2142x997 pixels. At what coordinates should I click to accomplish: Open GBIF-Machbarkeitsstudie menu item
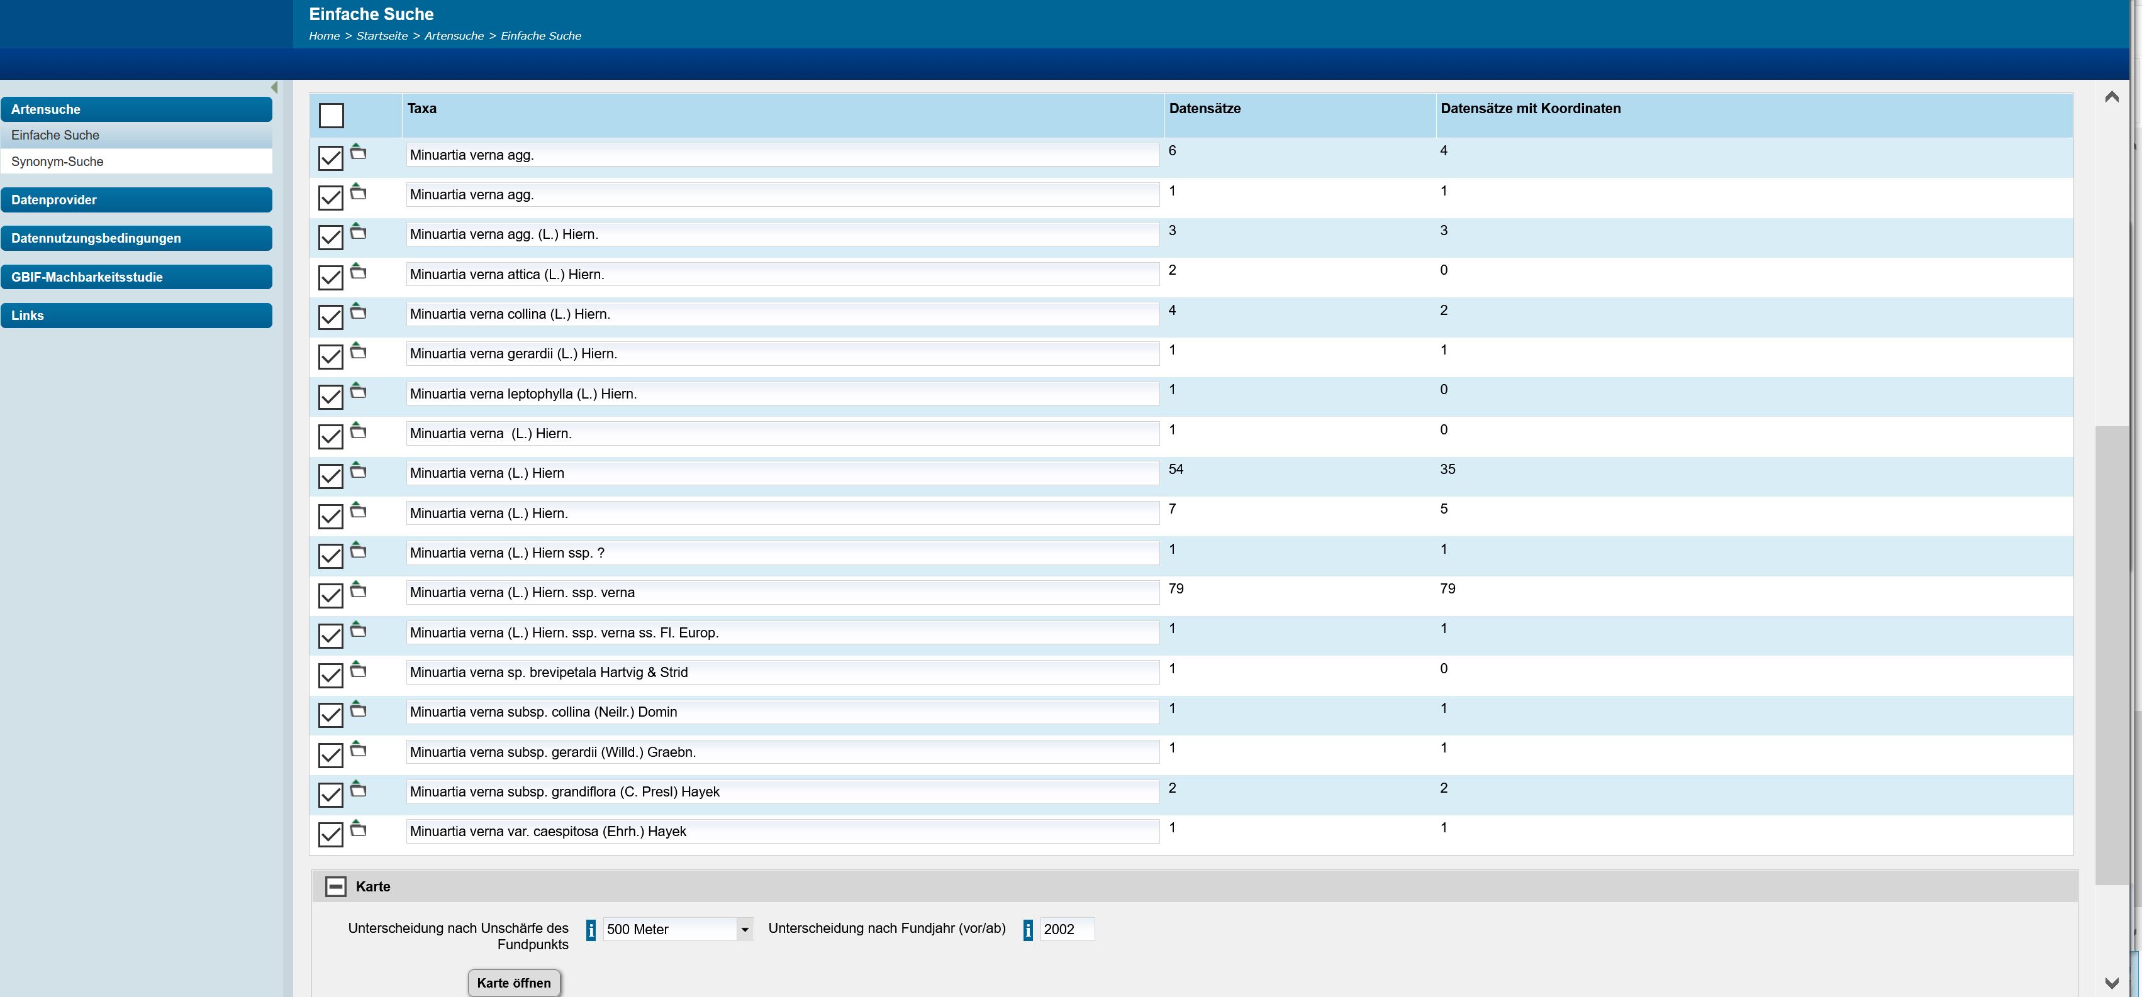tap(137, 277)
